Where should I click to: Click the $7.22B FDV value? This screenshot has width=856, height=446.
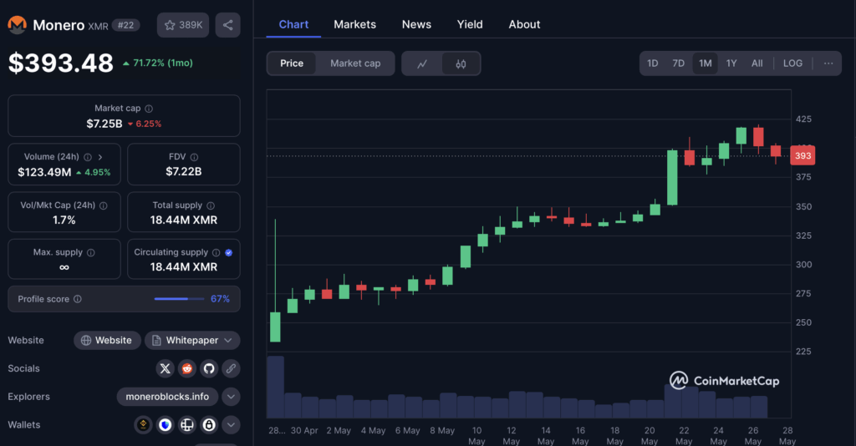183,172
